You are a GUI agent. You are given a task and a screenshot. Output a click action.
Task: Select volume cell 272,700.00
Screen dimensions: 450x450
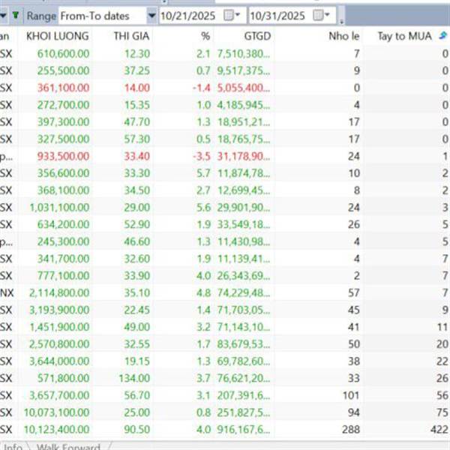(63, 105)
